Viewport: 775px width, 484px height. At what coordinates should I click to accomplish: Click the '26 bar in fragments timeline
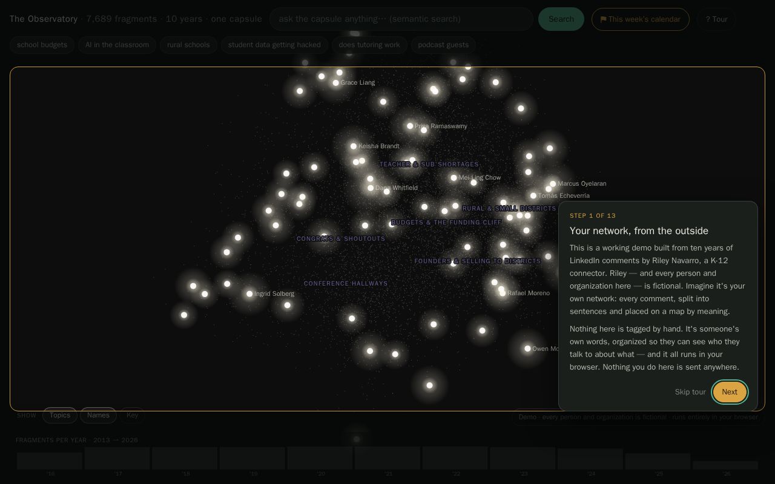(725, 465)
